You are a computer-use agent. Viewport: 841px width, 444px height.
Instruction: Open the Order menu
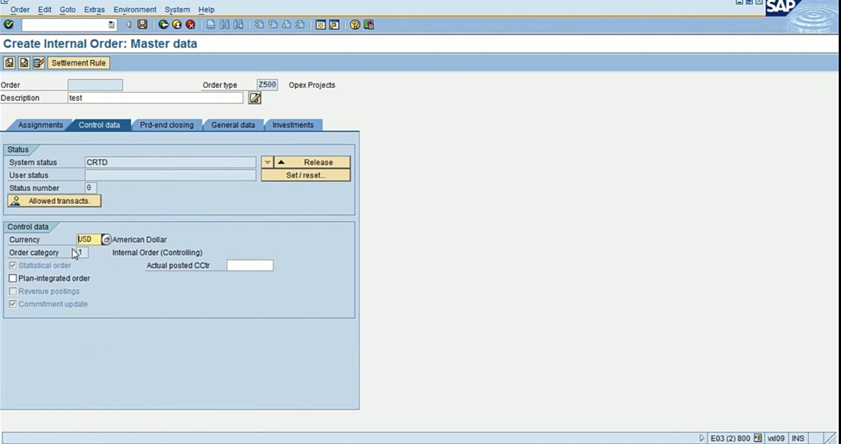20,10
